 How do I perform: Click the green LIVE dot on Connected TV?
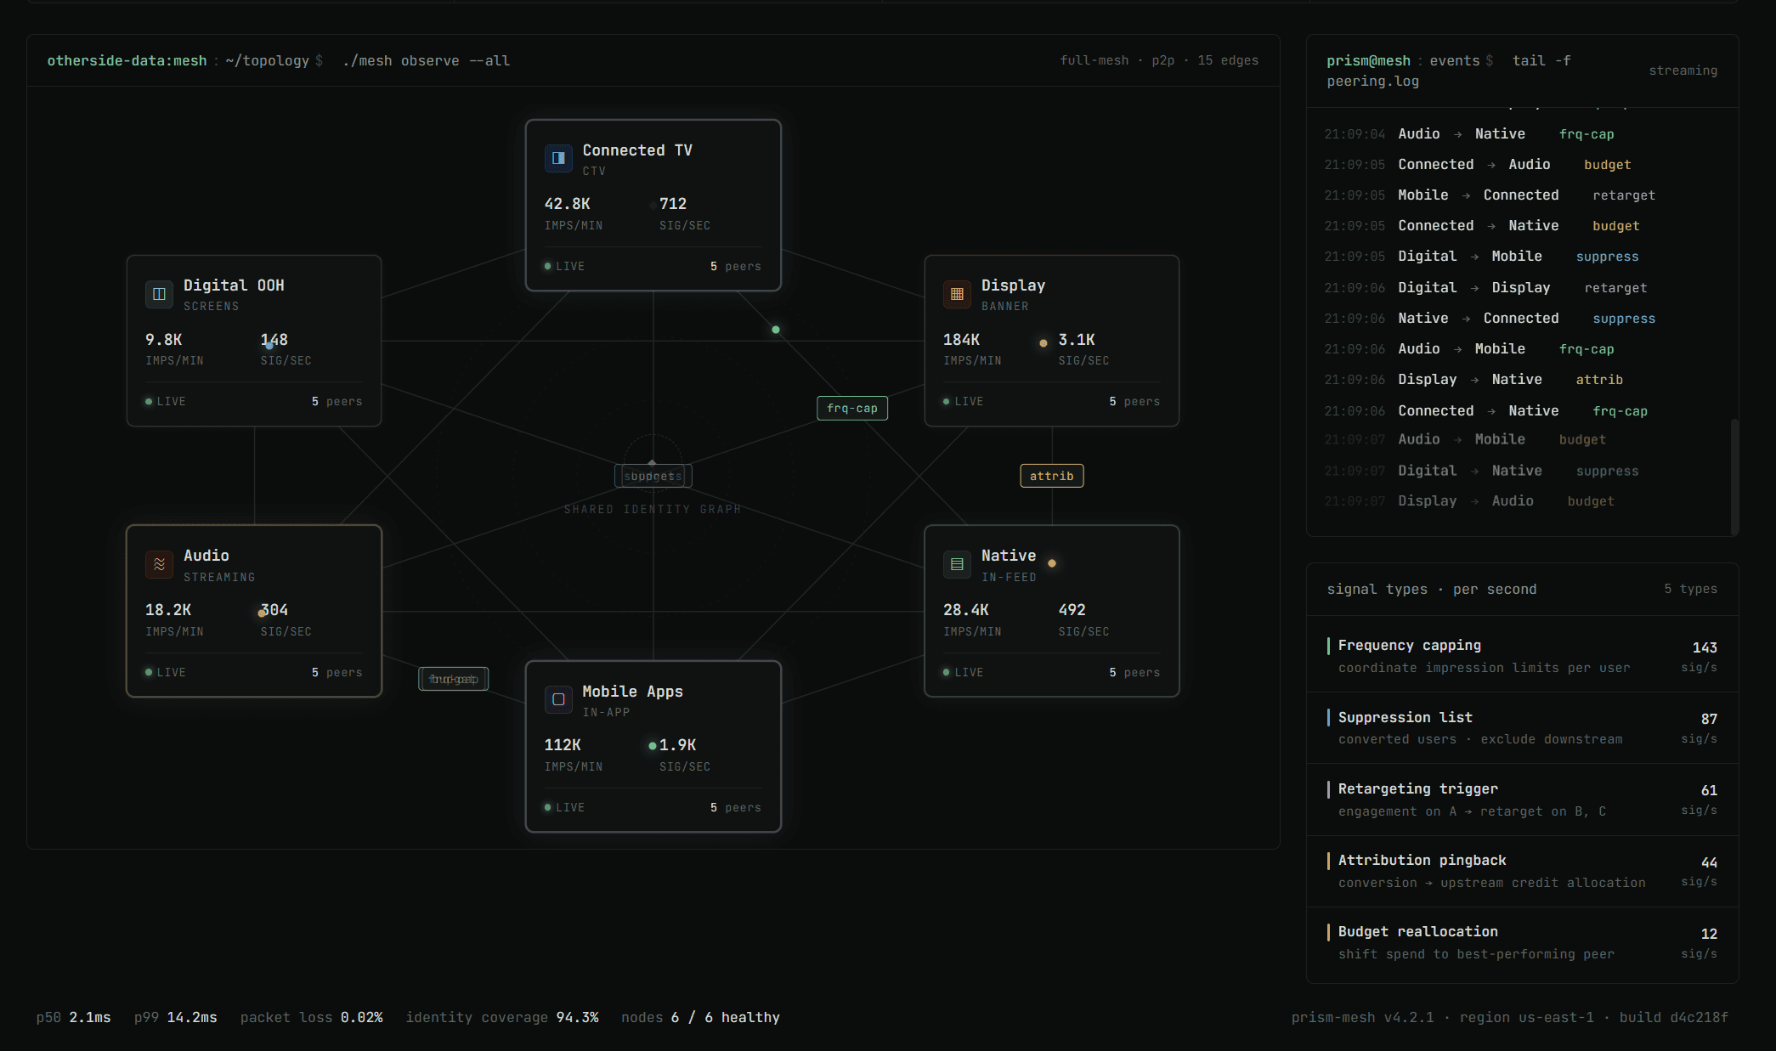tap(548, 266)
